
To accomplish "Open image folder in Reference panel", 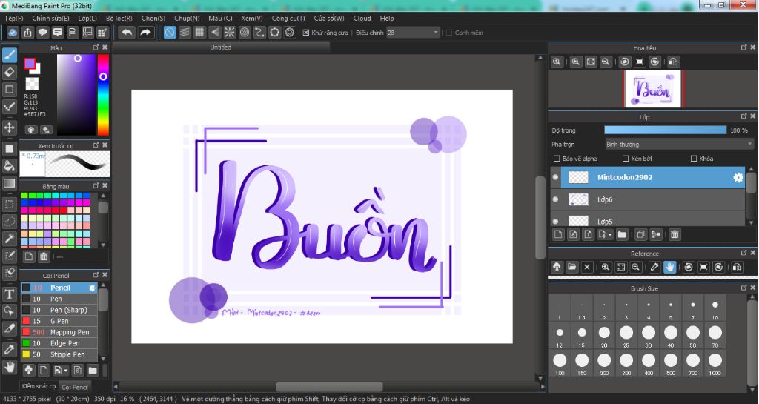I will coord(571,267).
